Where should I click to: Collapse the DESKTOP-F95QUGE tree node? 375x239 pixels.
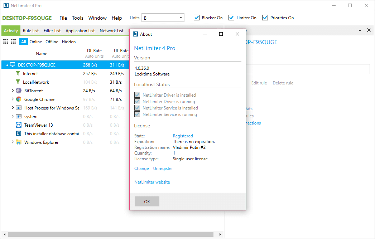[x=7, y=65]
